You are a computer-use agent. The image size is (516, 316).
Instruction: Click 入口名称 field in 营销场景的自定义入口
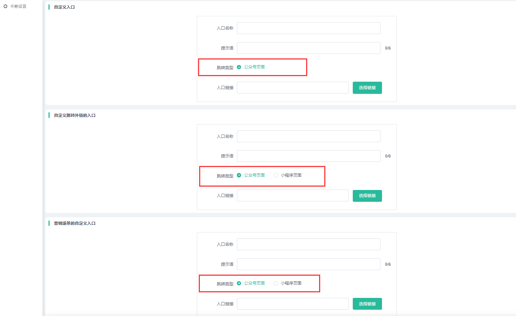[x=308, y=244]
